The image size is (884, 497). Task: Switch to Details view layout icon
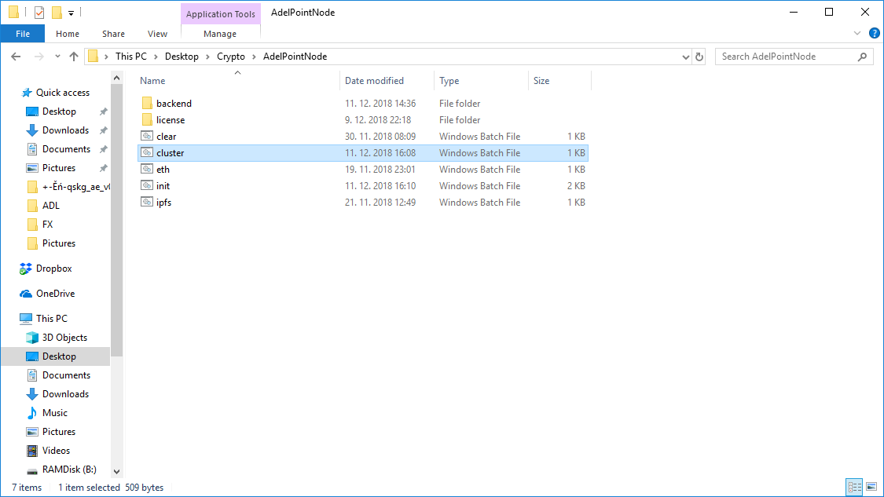coord(855,487)
